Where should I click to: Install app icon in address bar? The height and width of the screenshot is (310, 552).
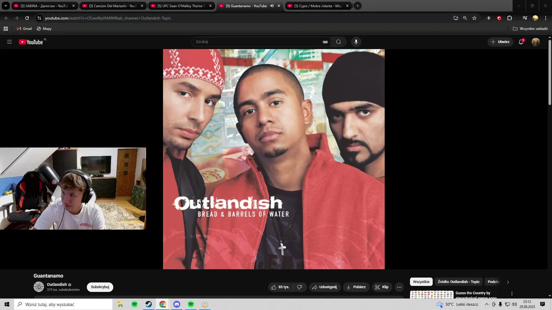tap(456, 18)
